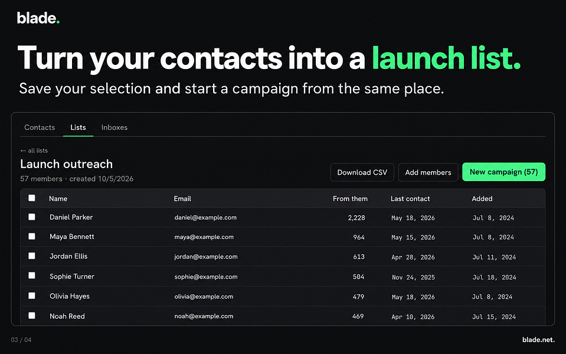
Task: Click Add members button
Action: tap(428, 172)
